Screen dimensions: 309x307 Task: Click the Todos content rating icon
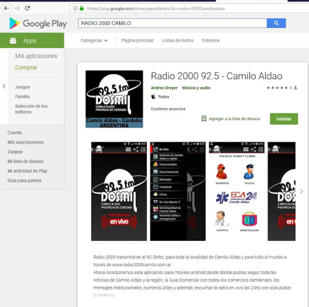click(x=153, y=97)
